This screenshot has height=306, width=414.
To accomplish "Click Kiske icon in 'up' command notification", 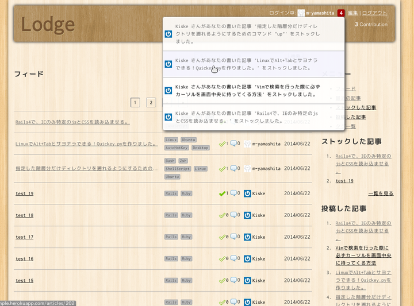I will (x=168, y=34).
